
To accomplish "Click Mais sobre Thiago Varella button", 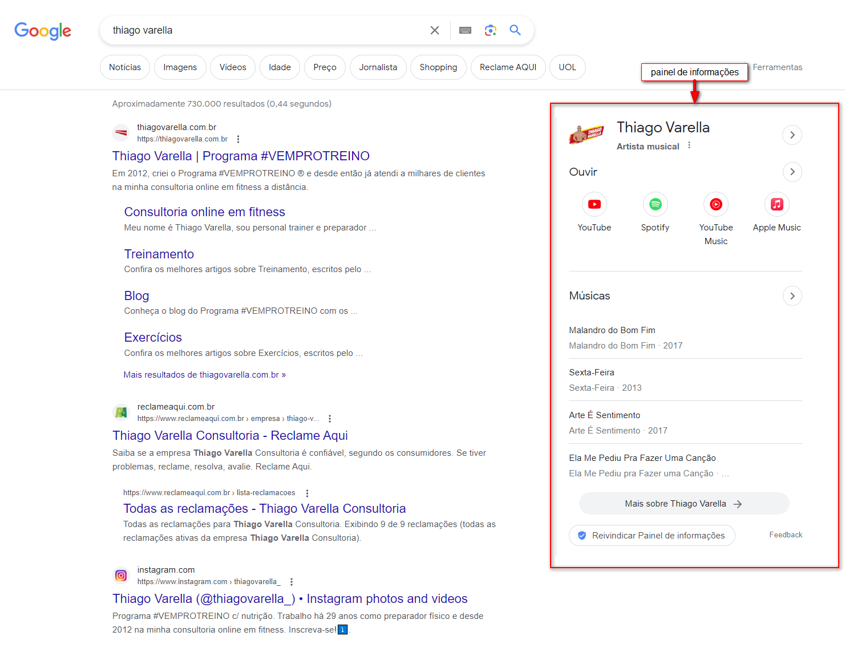I will (684, 504).
